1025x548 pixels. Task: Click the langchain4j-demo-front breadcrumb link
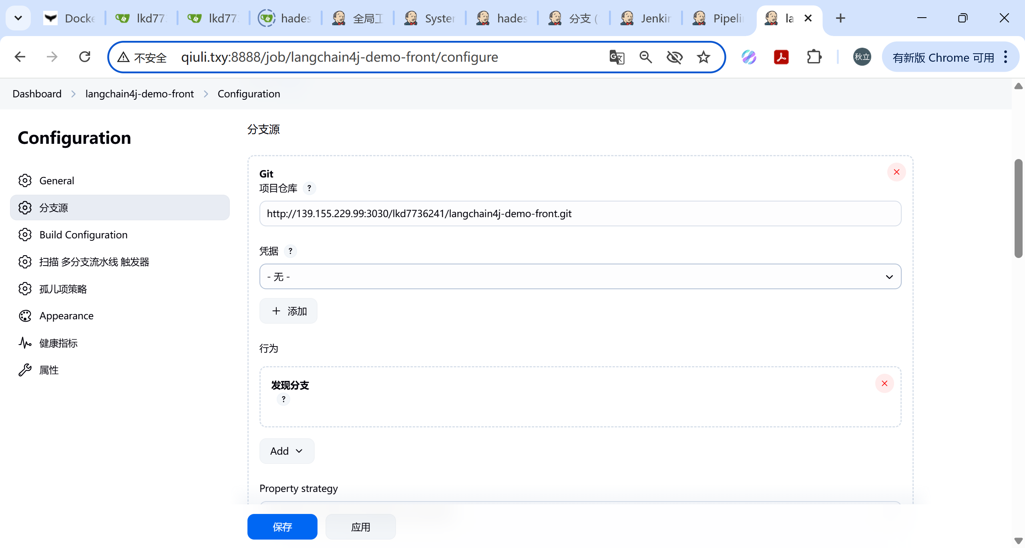139,94
